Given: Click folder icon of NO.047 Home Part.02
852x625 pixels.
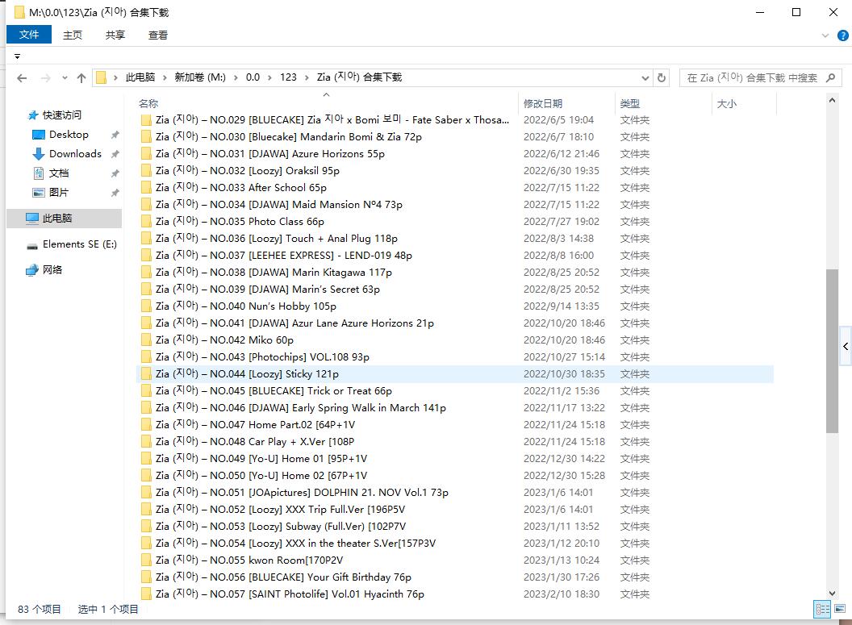Looking at the screenshot, I should click(x=145, y=425).
